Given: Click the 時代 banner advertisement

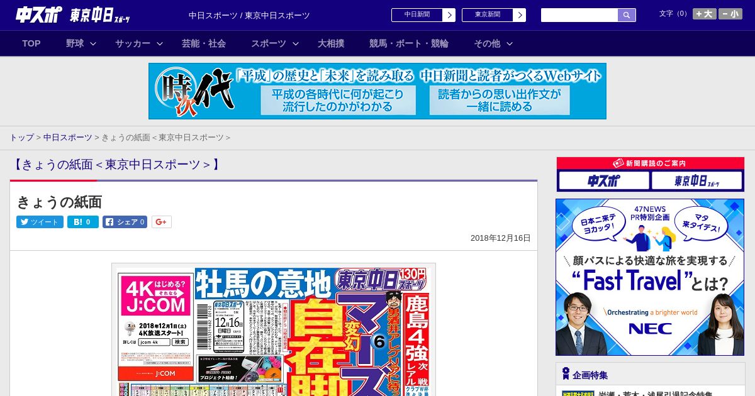Looking at the screenshot, I should 377,91.
